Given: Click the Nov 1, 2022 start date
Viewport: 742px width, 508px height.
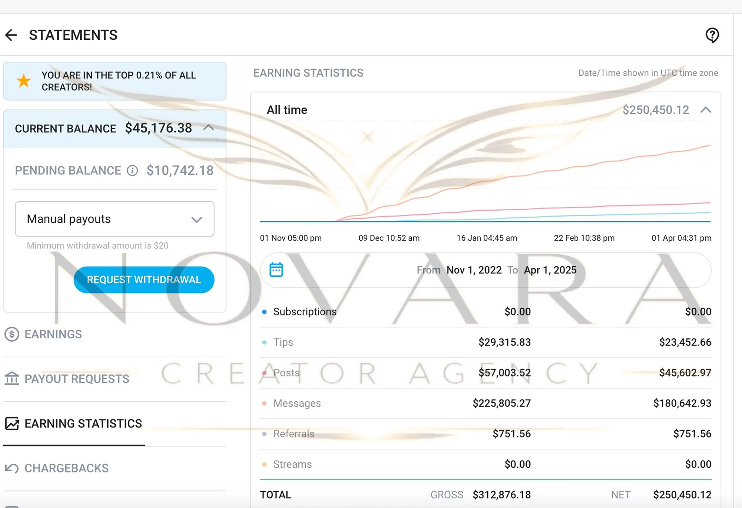Looking at the screenshot, I should coord(474,270).
